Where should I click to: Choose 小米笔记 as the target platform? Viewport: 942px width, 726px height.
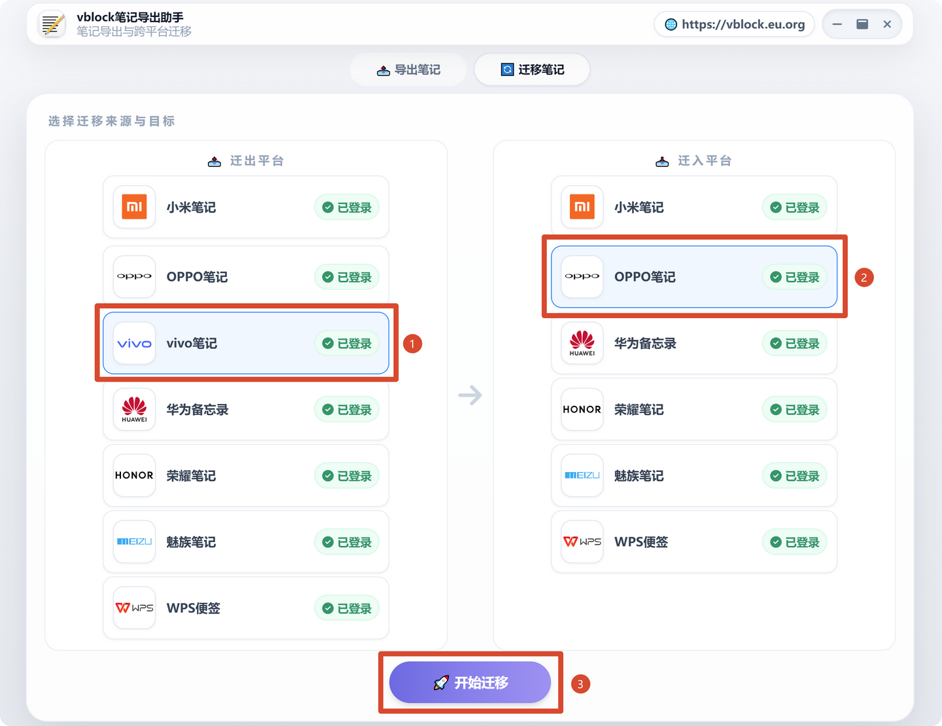pyautogui.click(x=694, y=207)
